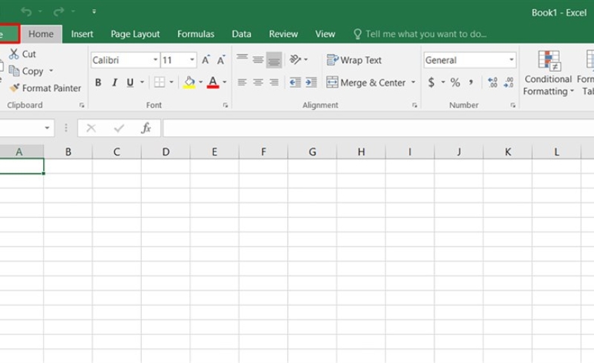This screenshot has height=363, width=594.
Task: Click the Cancel X icon in formula bar
Action: click(91, 128)
